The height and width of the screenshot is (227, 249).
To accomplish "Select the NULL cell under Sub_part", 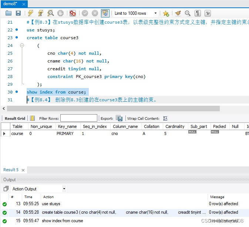I will [192, 132].
